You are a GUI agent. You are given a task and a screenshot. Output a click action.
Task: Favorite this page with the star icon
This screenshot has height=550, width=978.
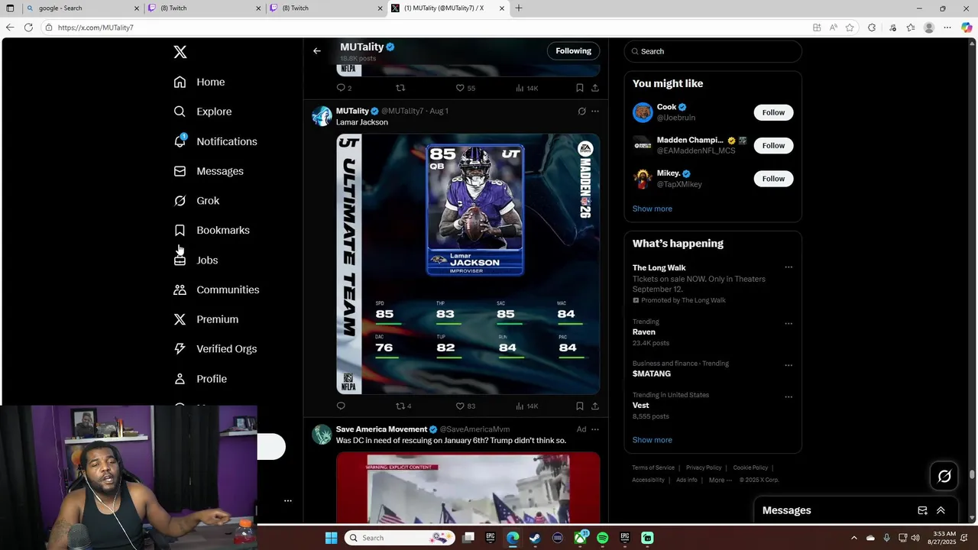point(850,27)
